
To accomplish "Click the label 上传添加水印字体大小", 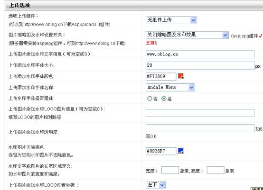I will (31, 65).
